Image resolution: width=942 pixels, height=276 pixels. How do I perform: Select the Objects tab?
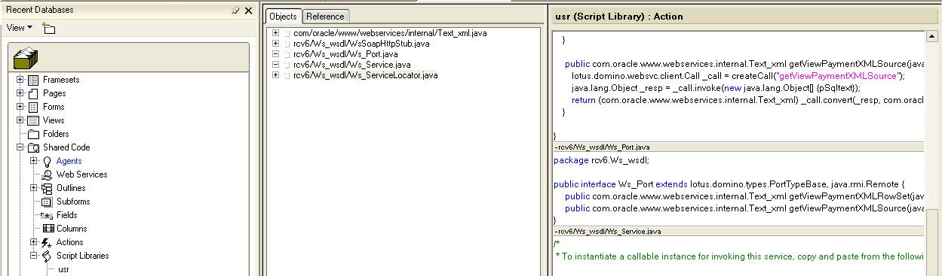tap(284, 17)
